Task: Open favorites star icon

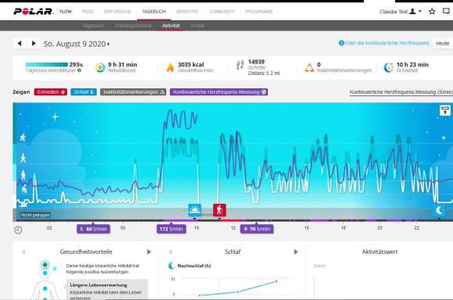Action: pos(432,11)
